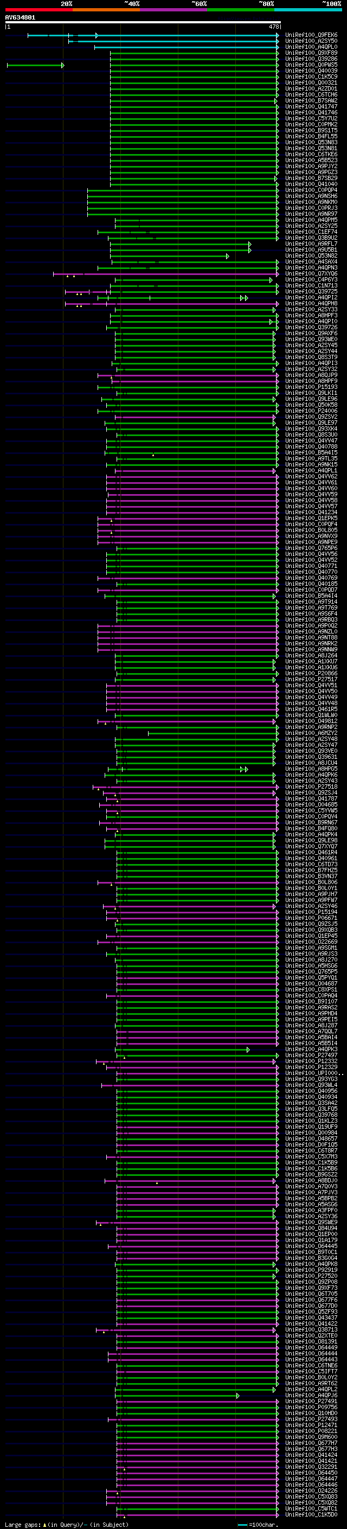
Task: Select hit UniRef100_A8HPG5
Action: 311,769
